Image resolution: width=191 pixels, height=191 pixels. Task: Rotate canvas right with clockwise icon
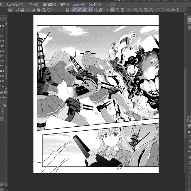coord(163,10)
